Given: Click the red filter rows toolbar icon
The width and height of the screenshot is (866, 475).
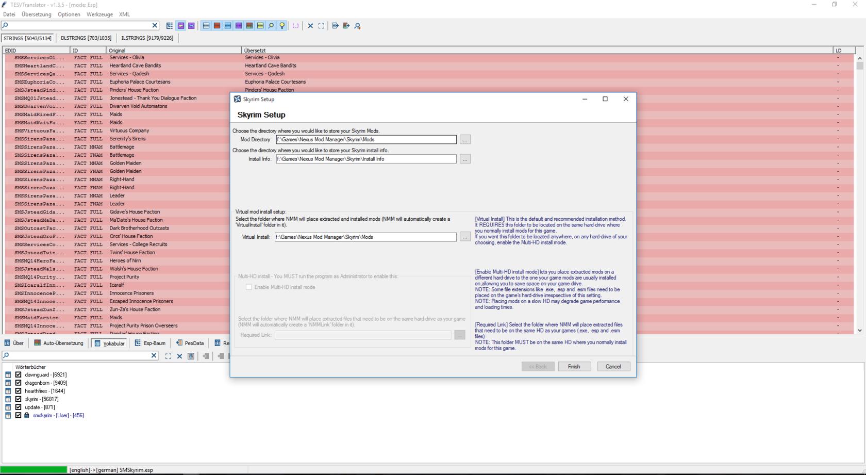Looking at the screenshot, I should click(217, 26).
